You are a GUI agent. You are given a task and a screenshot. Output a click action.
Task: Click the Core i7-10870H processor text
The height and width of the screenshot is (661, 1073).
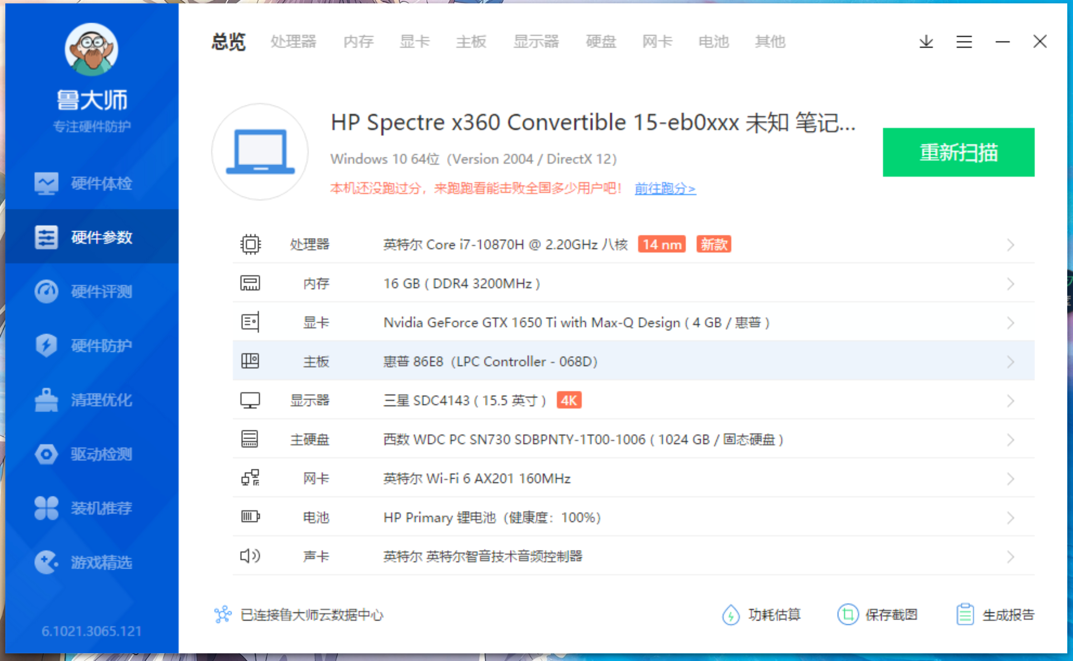pos(506,245)
